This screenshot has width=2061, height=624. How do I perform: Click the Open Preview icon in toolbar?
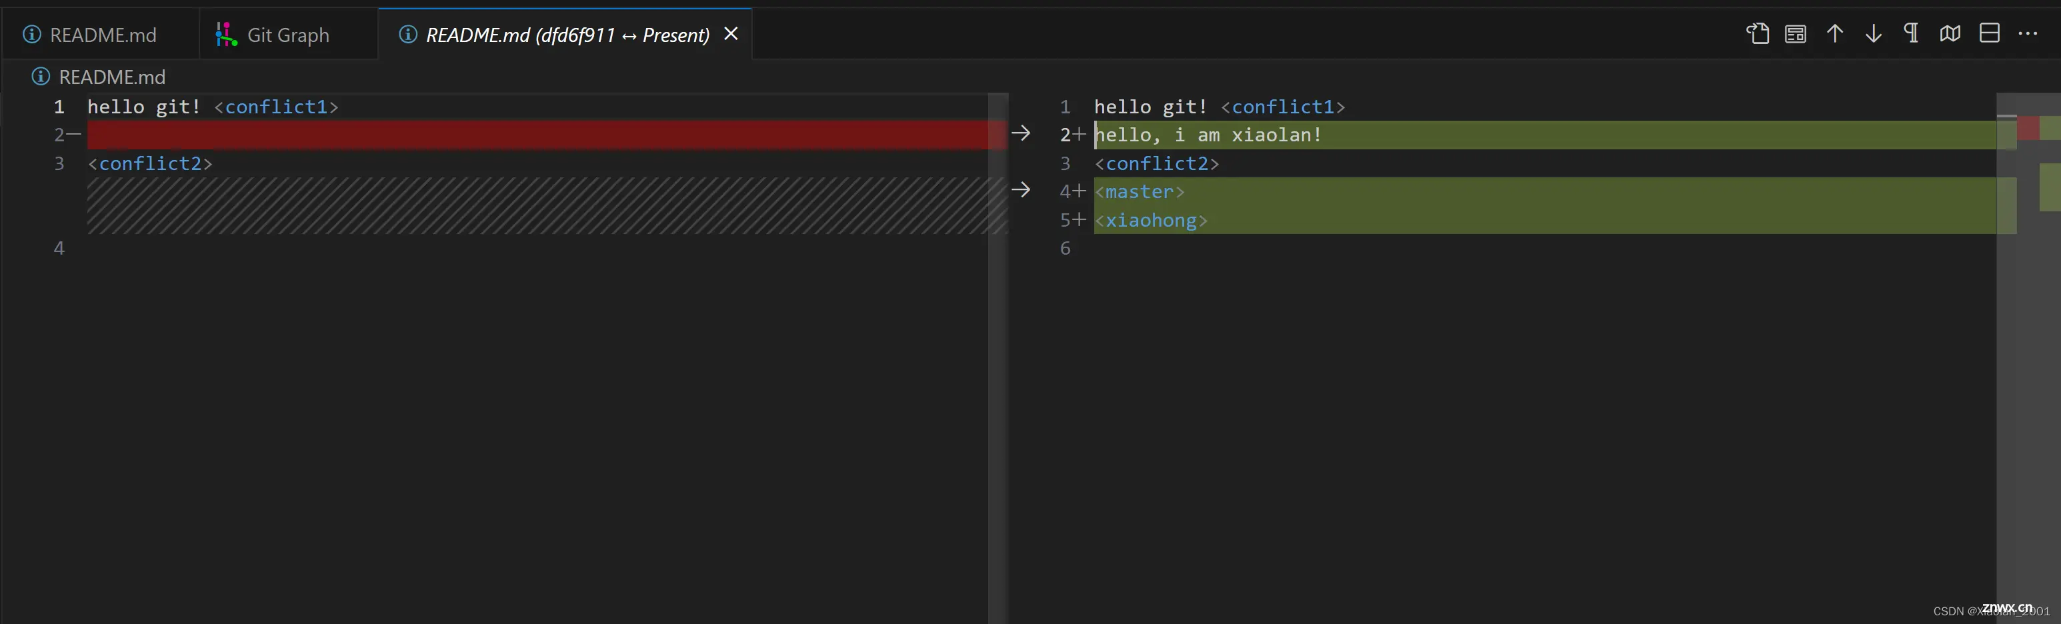(1796, 33)
